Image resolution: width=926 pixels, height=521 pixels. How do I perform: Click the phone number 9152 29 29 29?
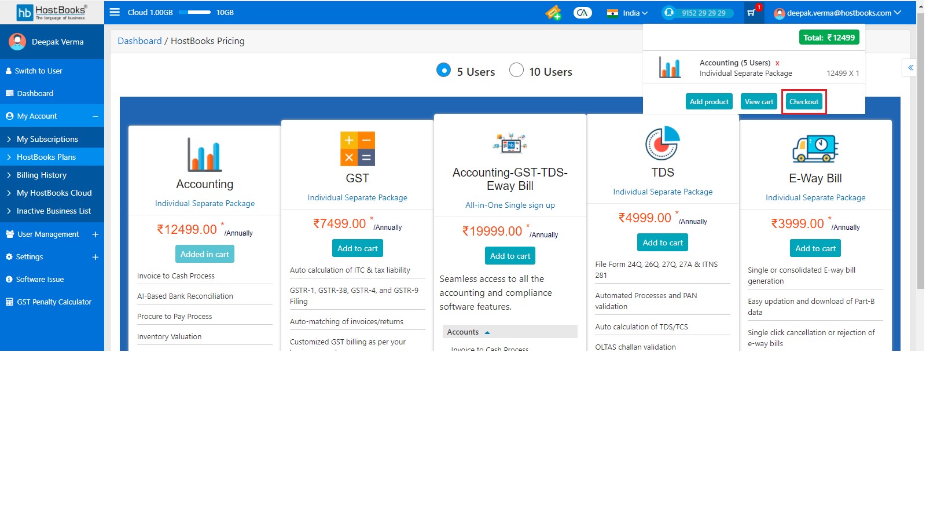[x=703, y=13]
